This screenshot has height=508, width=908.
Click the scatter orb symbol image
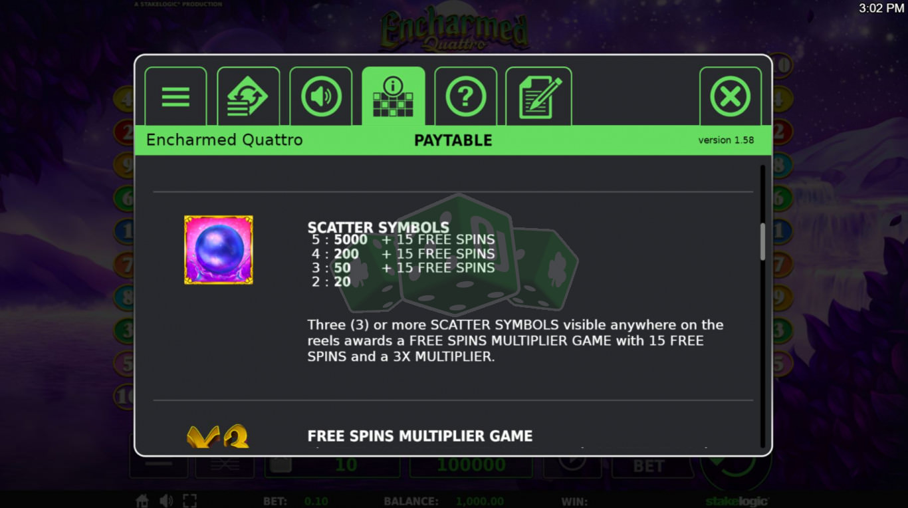click(x=219, y=250)
